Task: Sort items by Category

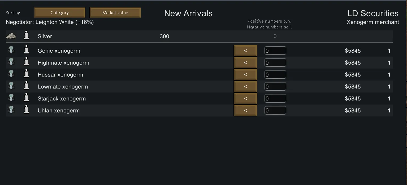Action: tap(60, 12)
